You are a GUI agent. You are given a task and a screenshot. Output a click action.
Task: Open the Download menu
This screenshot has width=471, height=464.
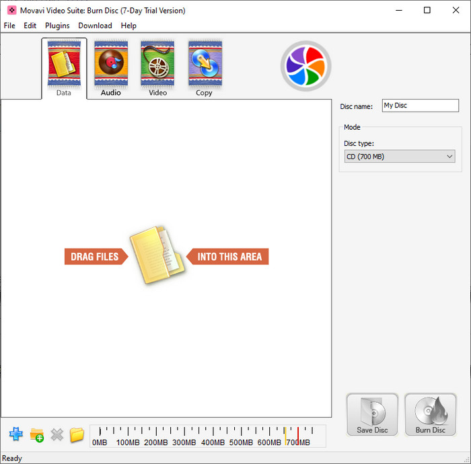pyautogui.click(x=95, y=26)
